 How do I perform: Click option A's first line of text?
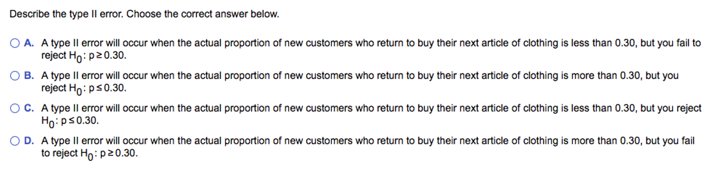click(x=371, y=43)
